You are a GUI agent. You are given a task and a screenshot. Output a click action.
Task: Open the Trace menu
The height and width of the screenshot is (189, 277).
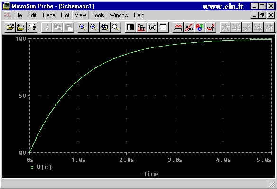(48, 15)
